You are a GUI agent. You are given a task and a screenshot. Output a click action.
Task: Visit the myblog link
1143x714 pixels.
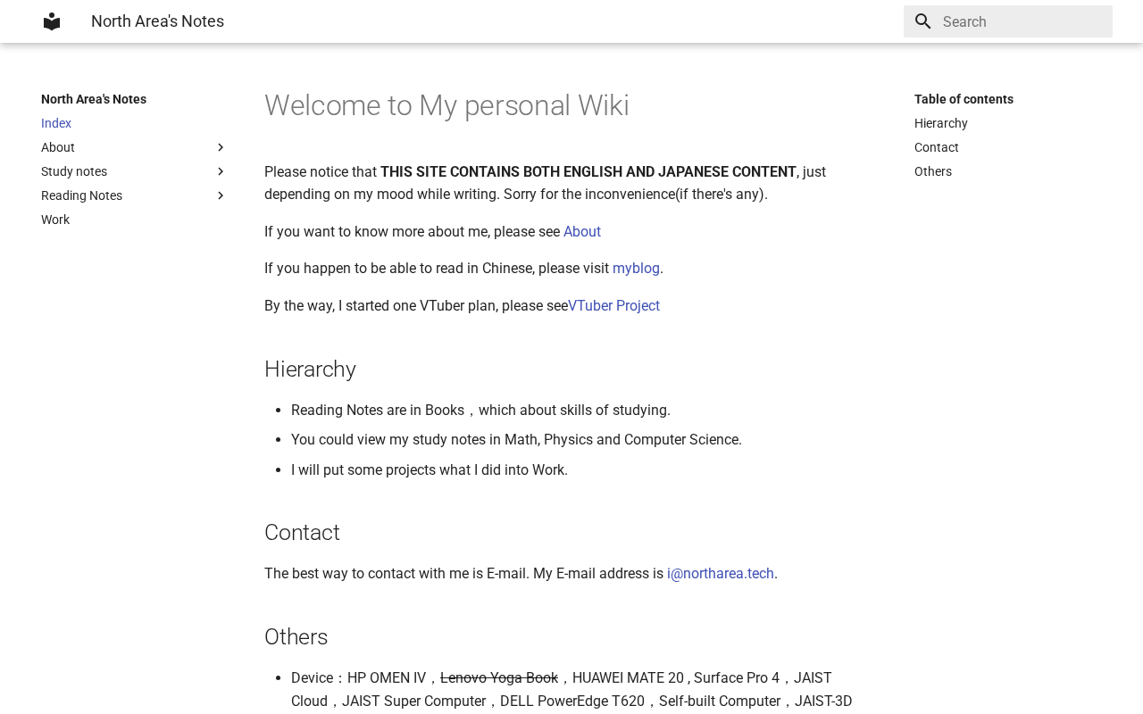(x=636, y=269)
